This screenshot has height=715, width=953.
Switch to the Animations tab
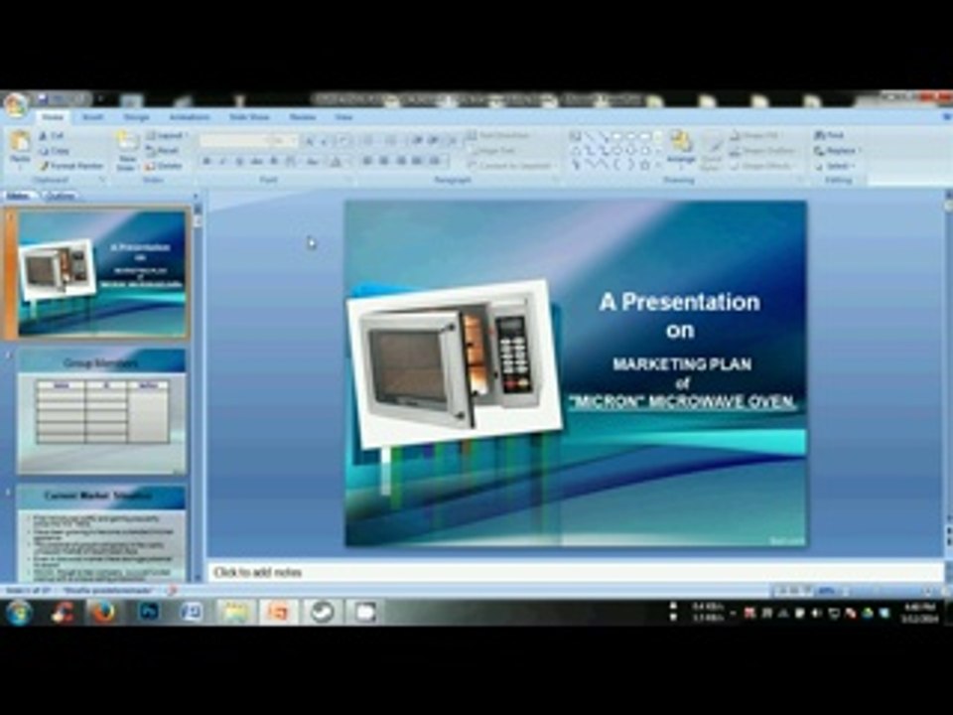tap(190, 117)
